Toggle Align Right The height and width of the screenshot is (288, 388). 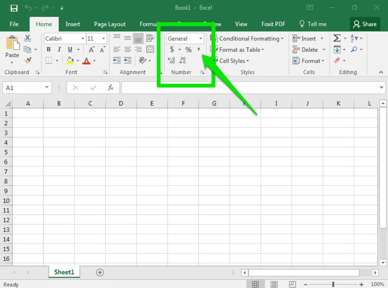click(138, 49)
